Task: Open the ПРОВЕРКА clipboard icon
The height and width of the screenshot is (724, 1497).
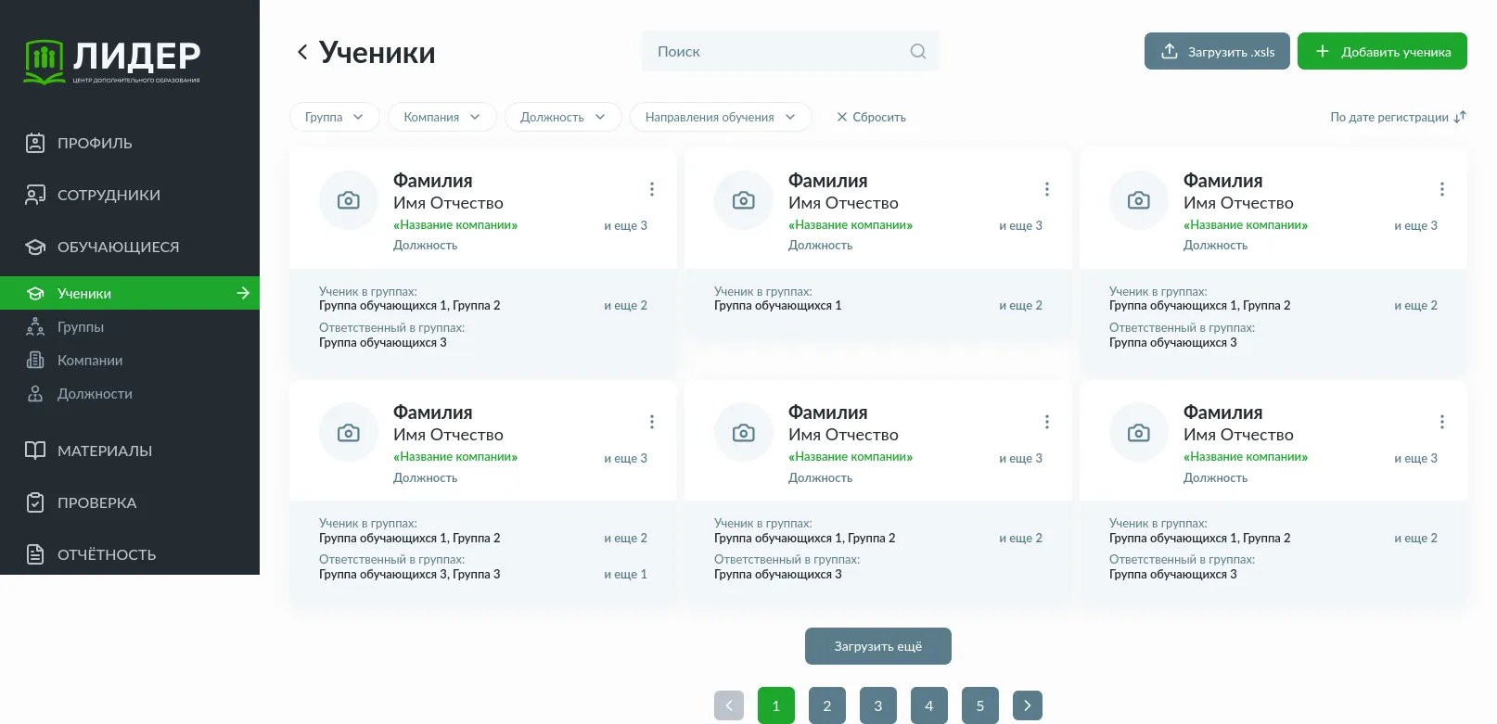Action: (35, 502)
